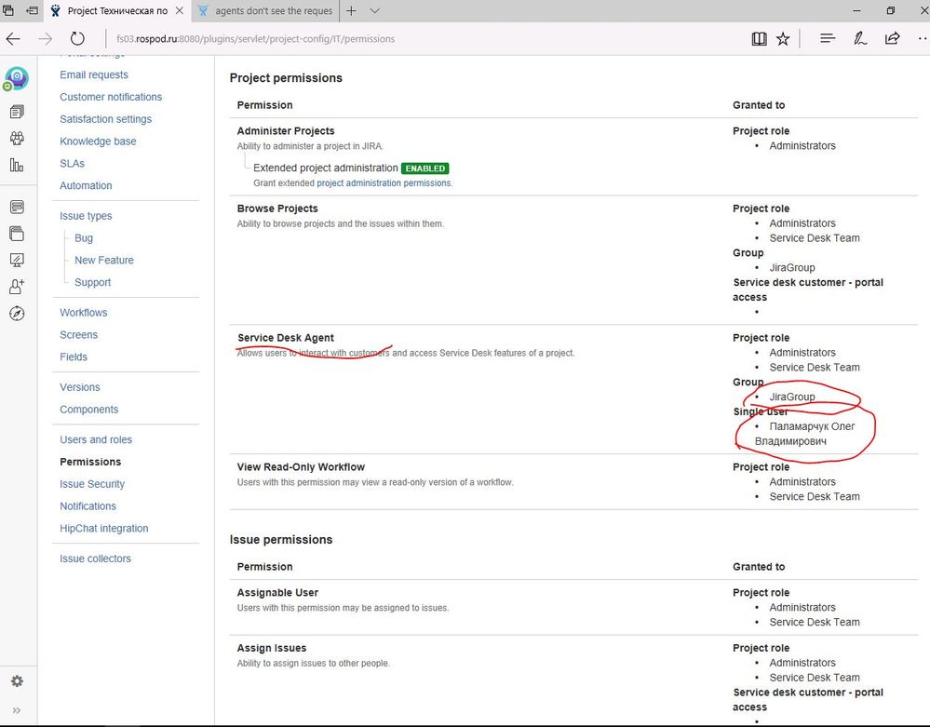
Task: Click single user Паламарчук Олег
Action: click(805, 434)
